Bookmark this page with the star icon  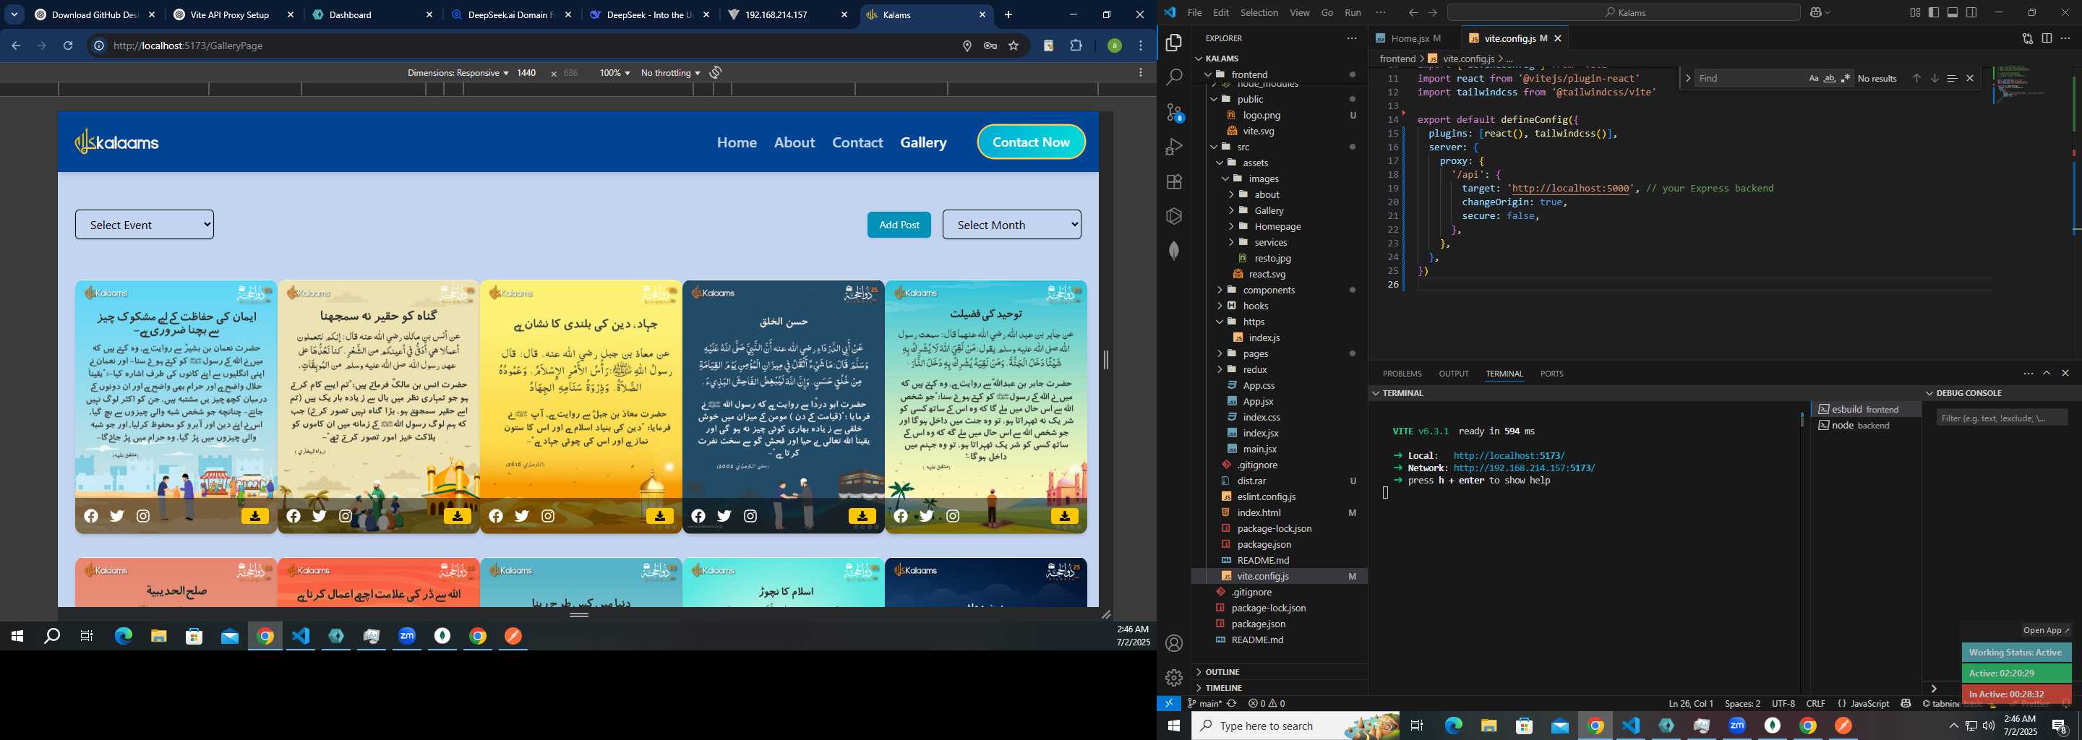1014,46
